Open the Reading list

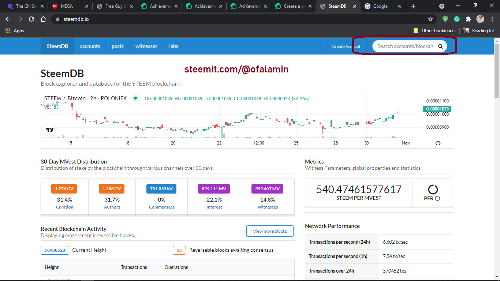point(479,31)
